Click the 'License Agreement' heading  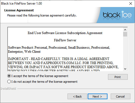19,10
